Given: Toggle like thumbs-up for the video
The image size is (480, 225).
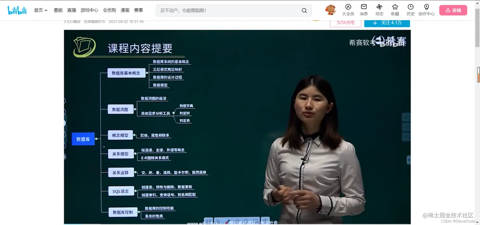Looking at the screenshot, I should tap(64, 101).
